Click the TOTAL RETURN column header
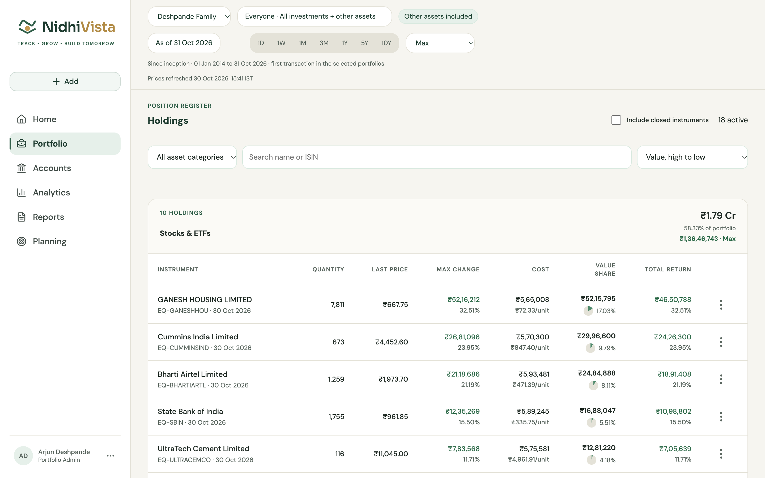Viewport: 765px width, 478px height. coord(668,269)
